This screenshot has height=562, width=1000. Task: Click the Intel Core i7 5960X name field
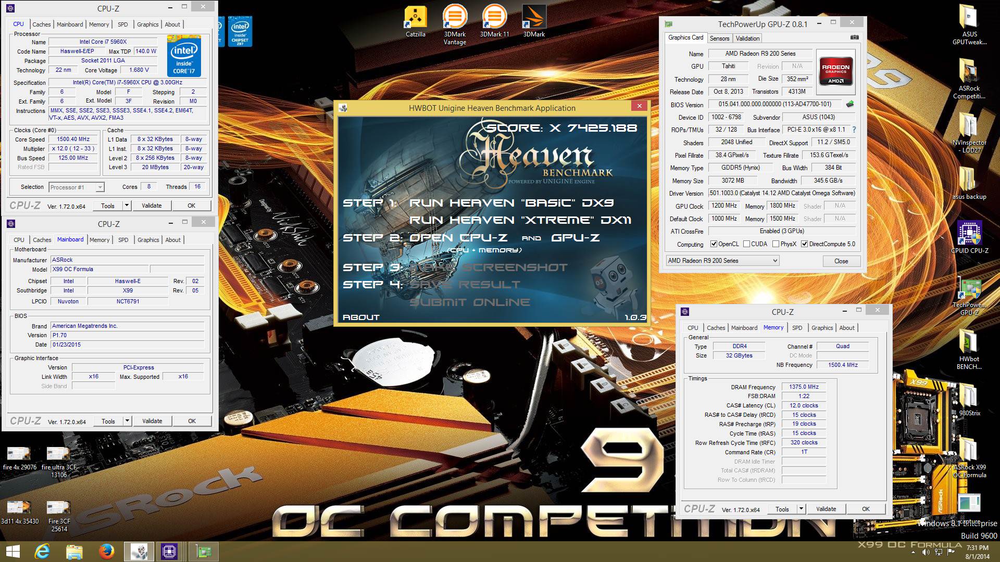[x=103, y=42]
